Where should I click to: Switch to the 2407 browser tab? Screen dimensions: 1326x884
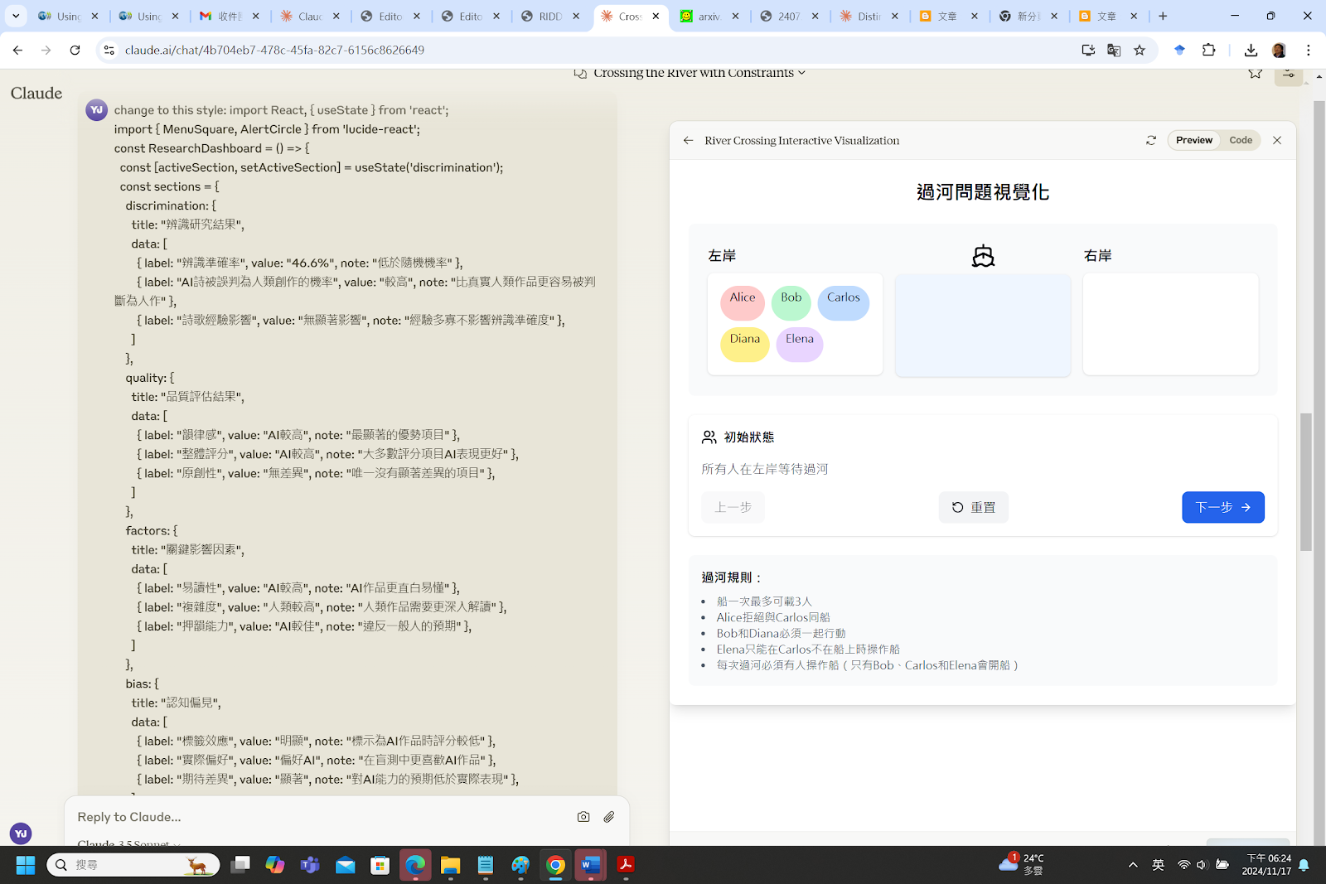(x=788, y=16)
